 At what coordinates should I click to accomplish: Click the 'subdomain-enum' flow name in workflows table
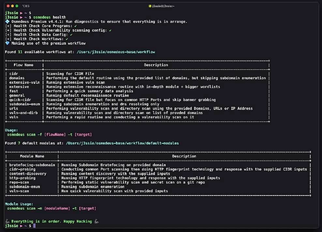[x=24, y=104]
